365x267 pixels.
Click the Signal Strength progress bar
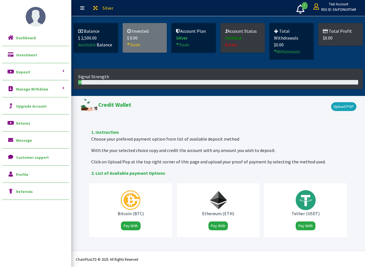coord(218,82)
